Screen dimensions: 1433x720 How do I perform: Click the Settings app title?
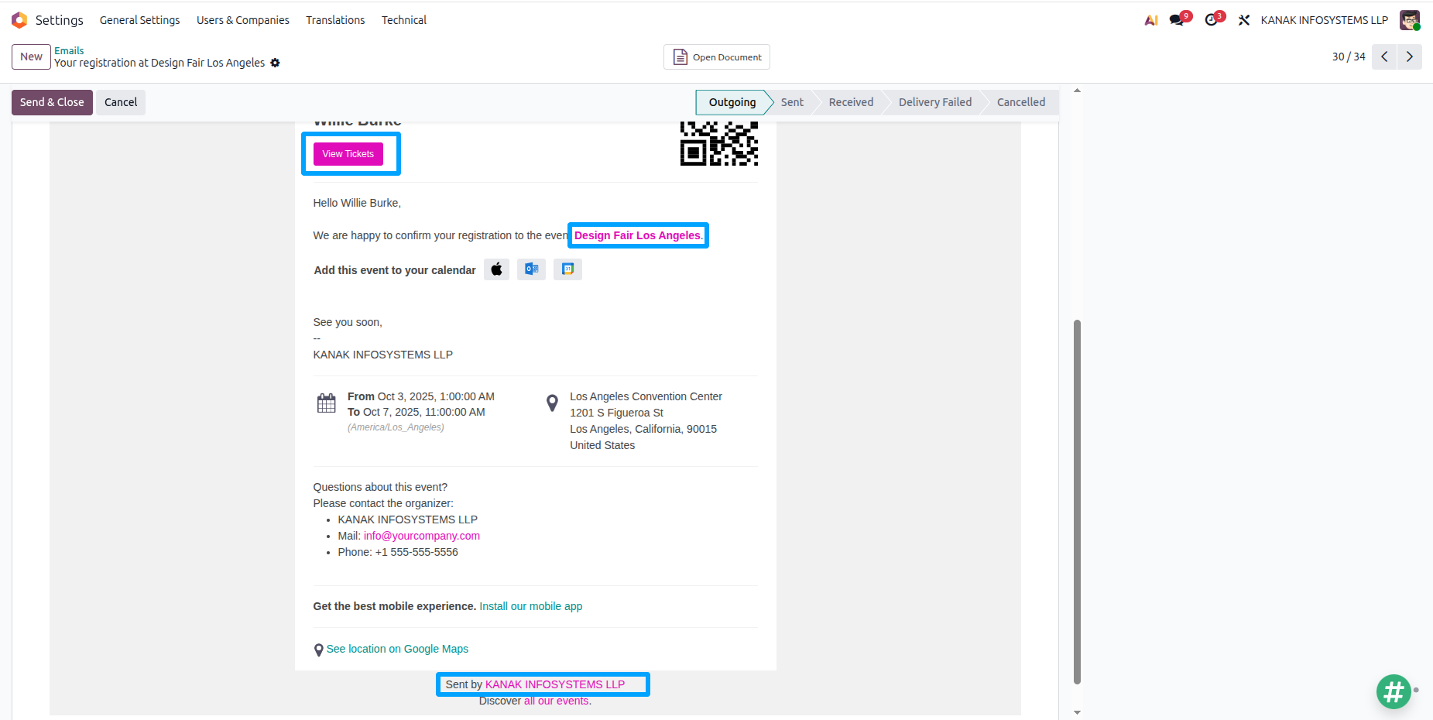point(60,20)
